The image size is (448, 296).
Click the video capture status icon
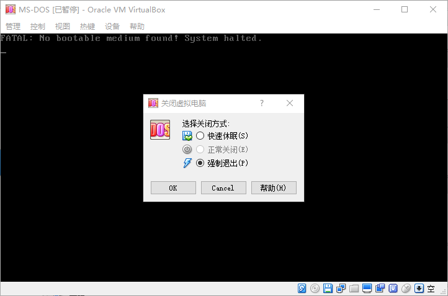pos(380,289)
